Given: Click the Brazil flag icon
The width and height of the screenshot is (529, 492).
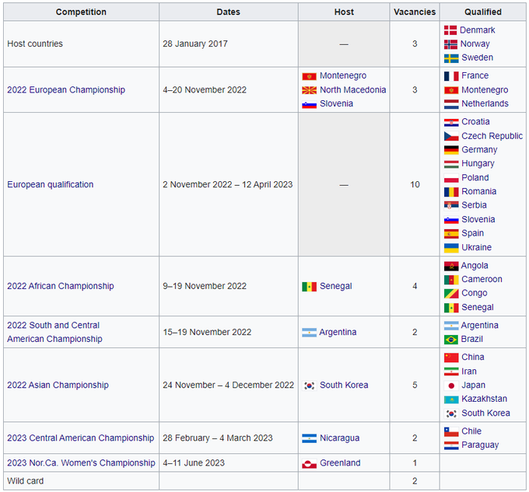Looking at the screenshot, I should (451, 340).
